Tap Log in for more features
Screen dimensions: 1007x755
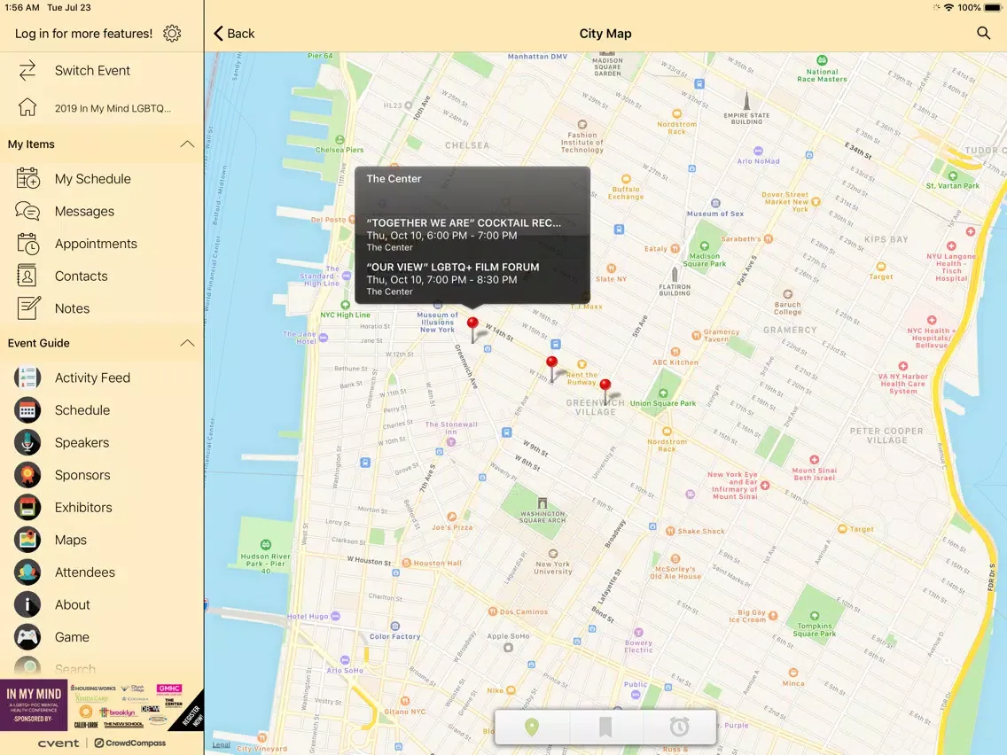[x=84, y=34]
